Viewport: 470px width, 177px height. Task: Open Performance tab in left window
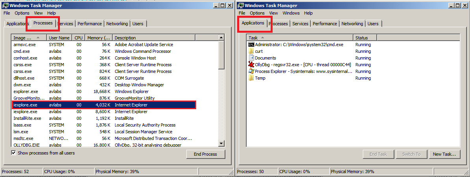coord(89,24)
